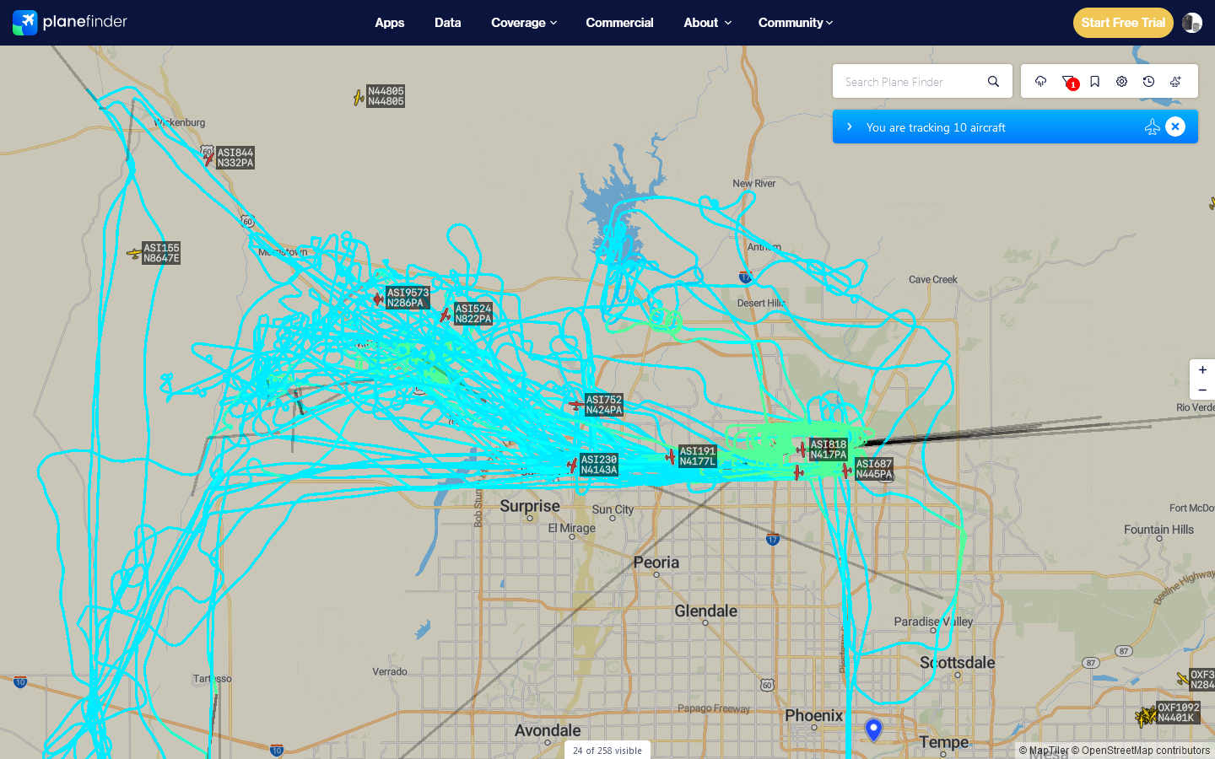
Task: Select aircraft ASI191 N4177L on map
Action: [671, 457]
